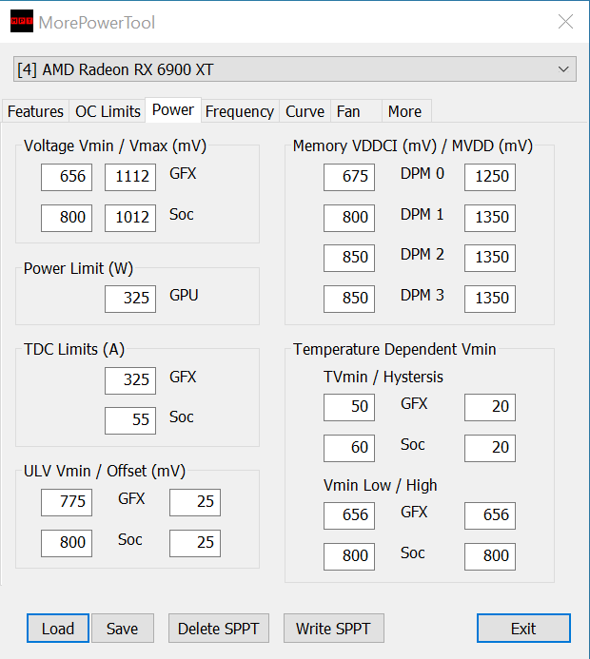Click the 'GPU' label beside Power Limit
This screenshot has height=659, width=590.
point(184,296)
